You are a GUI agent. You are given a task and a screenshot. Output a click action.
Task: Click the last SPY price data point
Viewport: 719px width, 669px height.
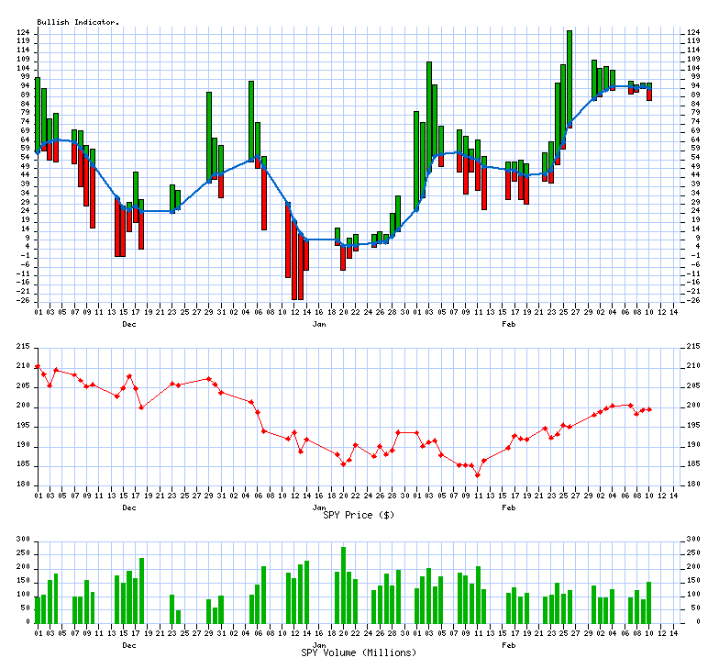[x=649, y=409]
